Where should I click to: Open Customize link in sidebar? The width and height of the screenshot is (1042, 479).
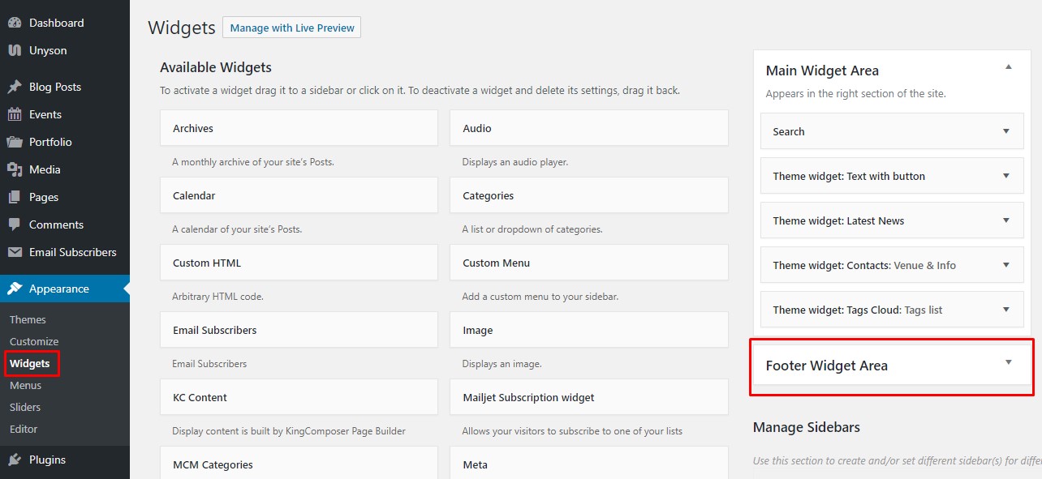[x=34, y=341]
